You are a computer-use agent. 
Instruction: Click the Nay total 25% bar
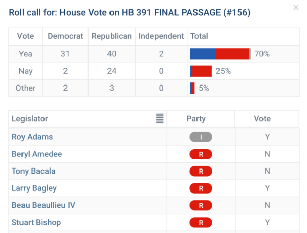click(x=201, y=71)
